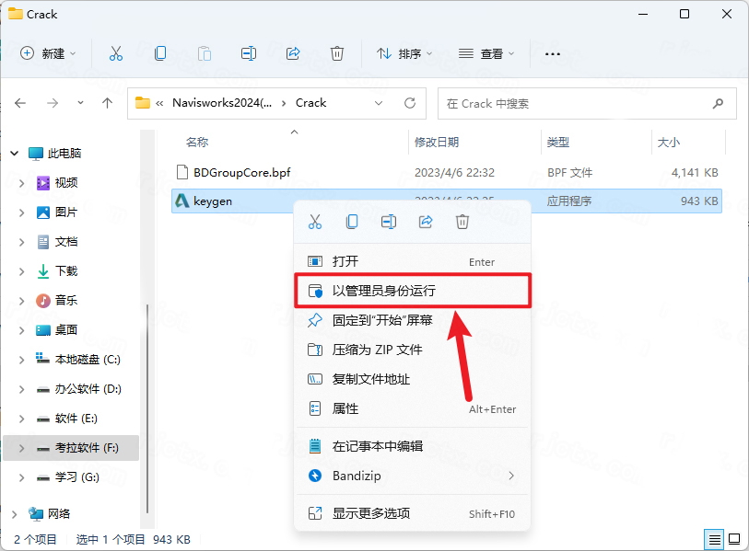Click the Delete icon in the context menu
The image size is (749, 551).
tap(462, 222)
